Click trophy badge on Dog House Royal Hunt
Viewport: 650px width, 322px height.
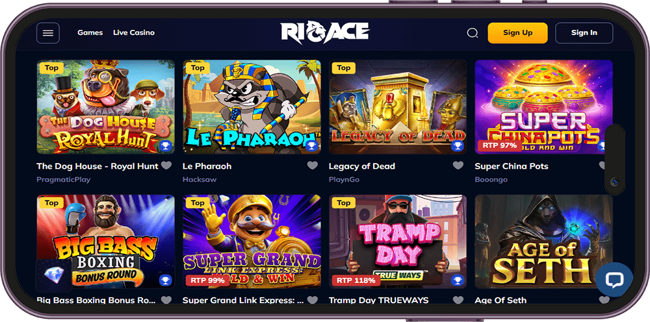(x=165, y=145)
